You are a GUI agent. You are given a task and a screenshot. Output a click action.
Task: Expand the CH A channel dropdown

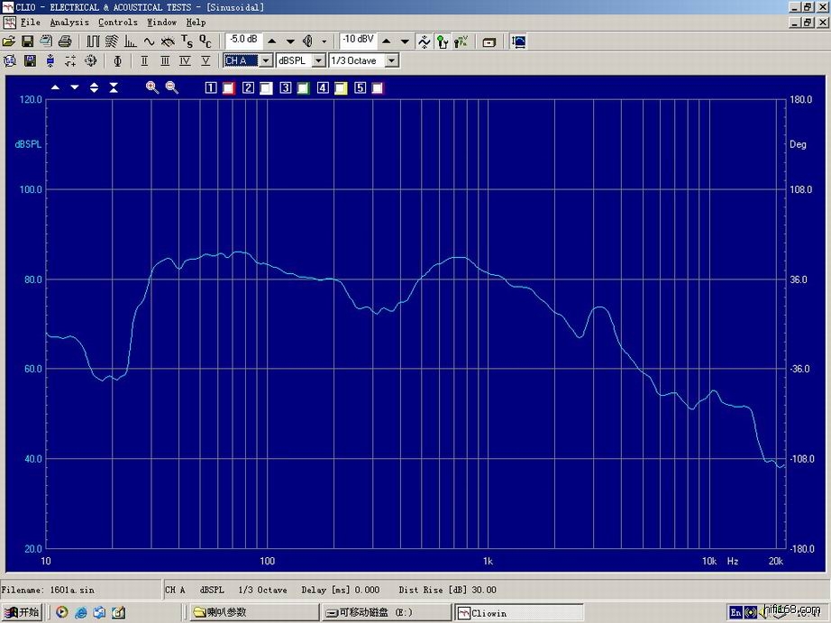tap(265, 61)
